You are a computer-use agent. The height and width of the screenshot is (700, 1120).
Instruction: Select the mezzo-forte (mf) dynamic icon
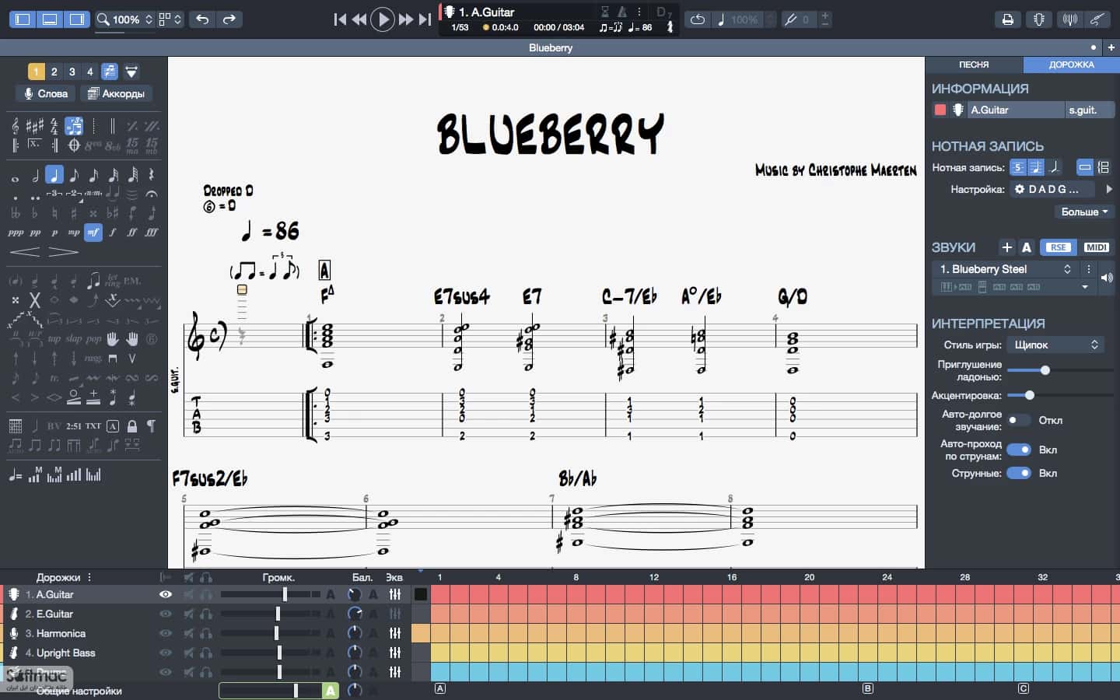pos(93,232)
